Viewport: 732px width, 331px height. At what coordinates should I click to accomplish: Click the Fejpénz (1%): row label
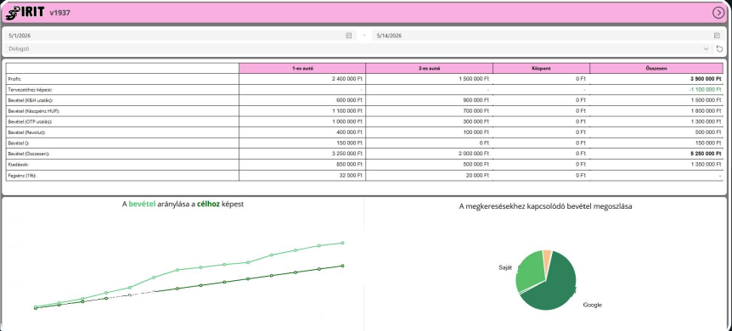(x=22, y=176)
